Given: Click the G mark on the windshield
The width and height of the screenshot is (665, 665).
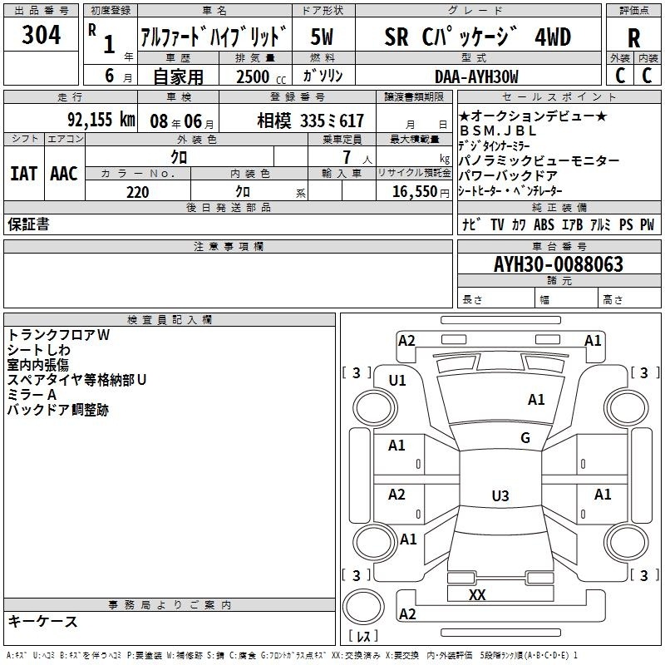Looking at the screenshot, I should (x=525, y=438).
